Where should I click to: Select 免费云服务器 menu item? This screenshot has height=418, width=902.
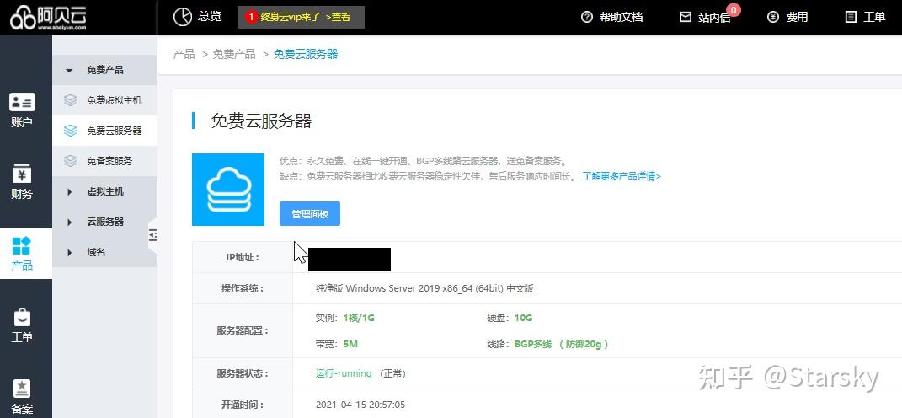coord(104,131)
